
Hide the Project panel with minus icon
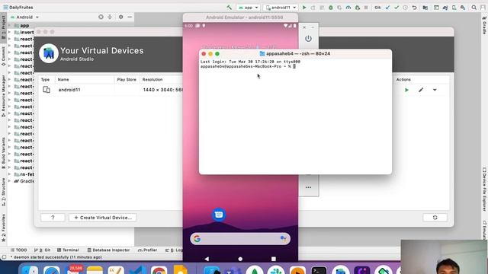point(130,17)
